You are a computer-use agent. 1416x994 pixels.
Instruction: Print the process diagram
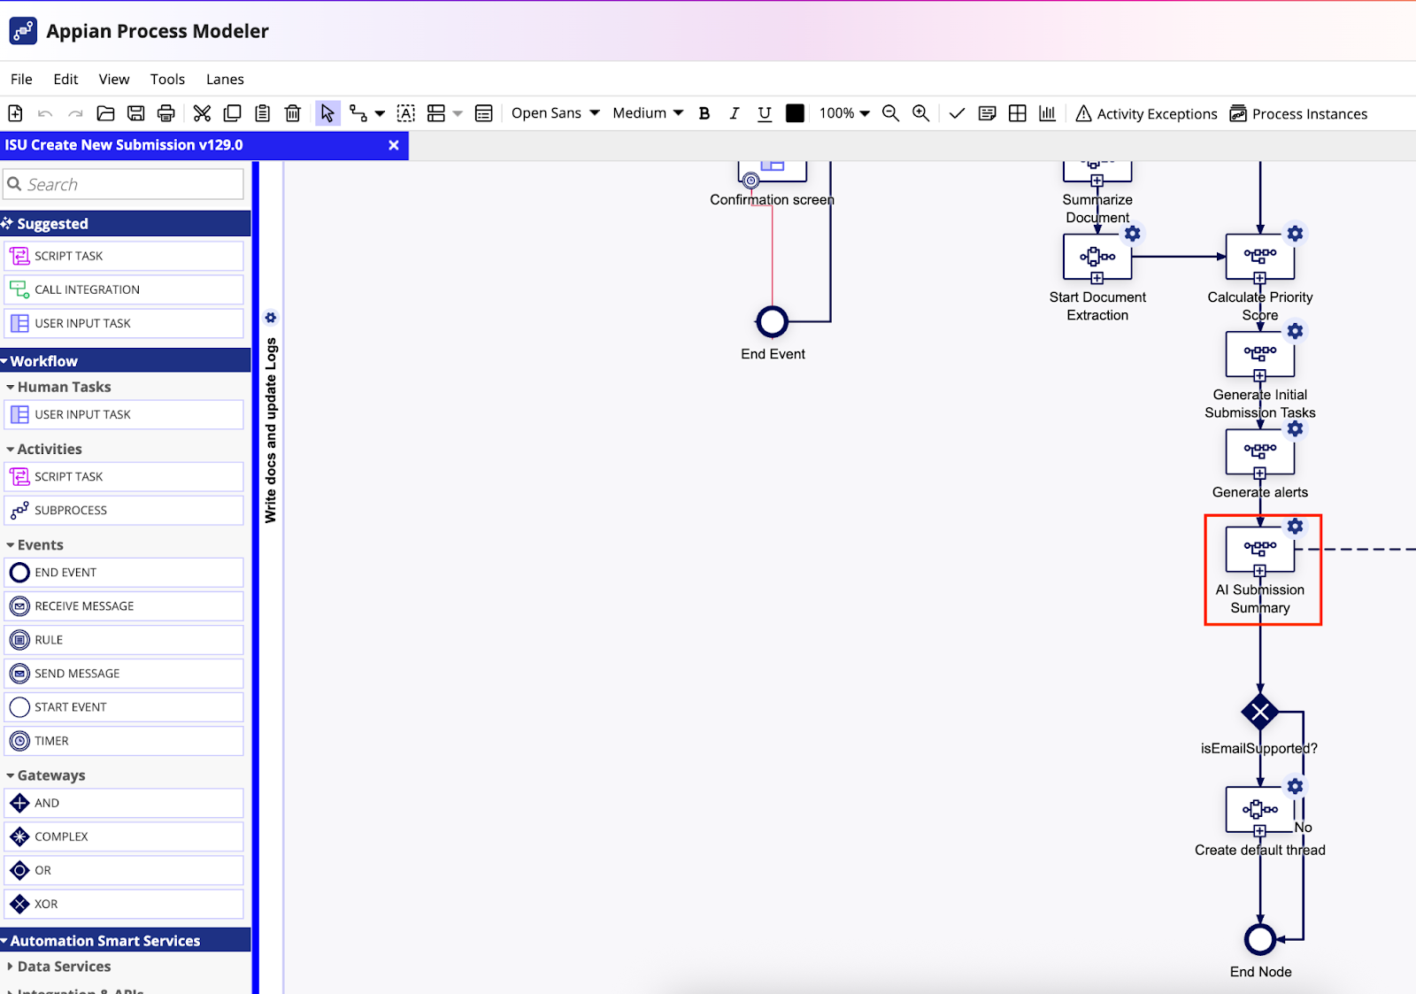pyautogui.click(x=165, y=113)
